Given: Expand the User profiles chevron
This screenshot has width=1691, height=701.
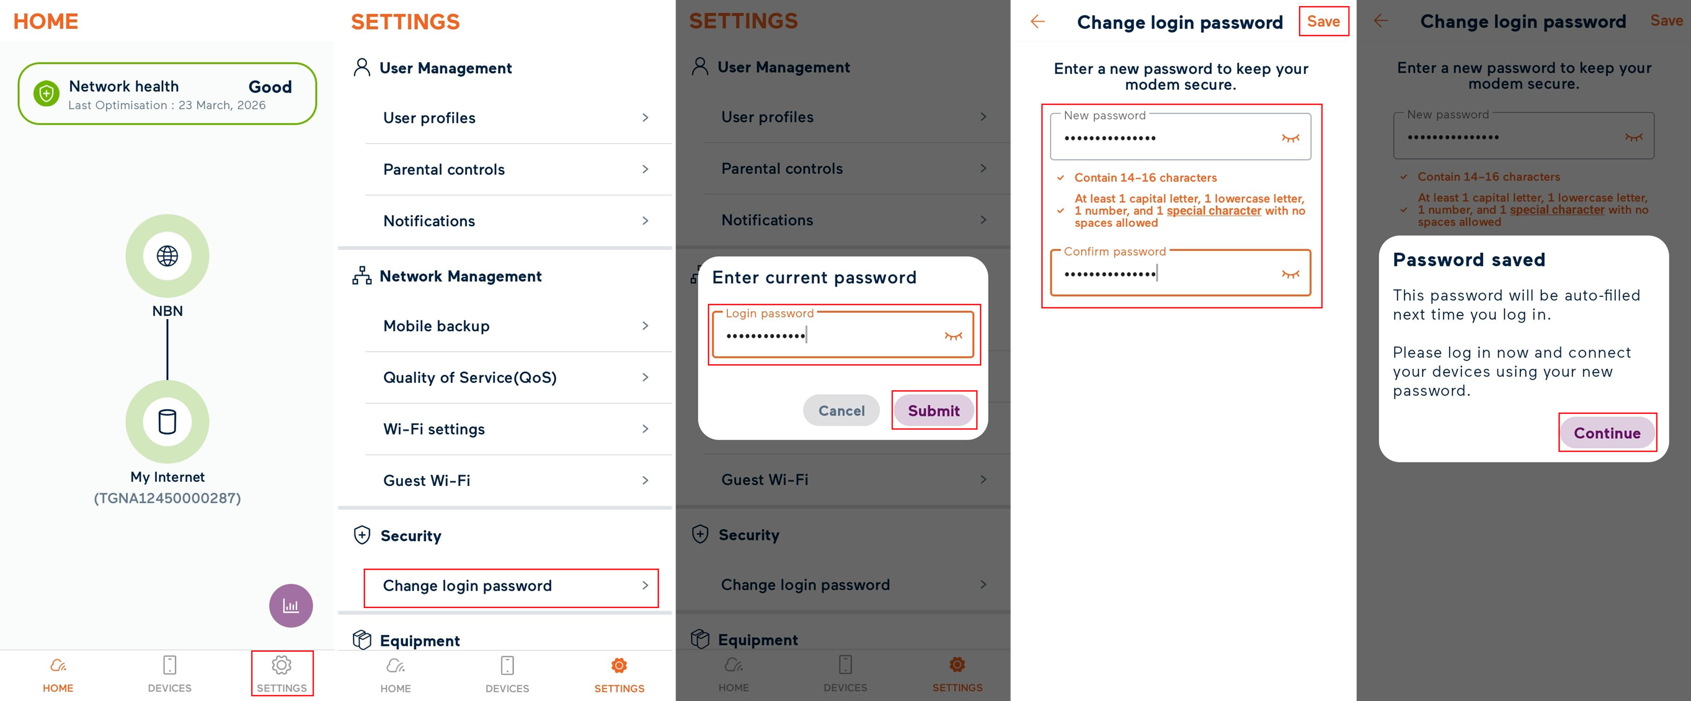Looking at the screenshot, I should point(647,118).
